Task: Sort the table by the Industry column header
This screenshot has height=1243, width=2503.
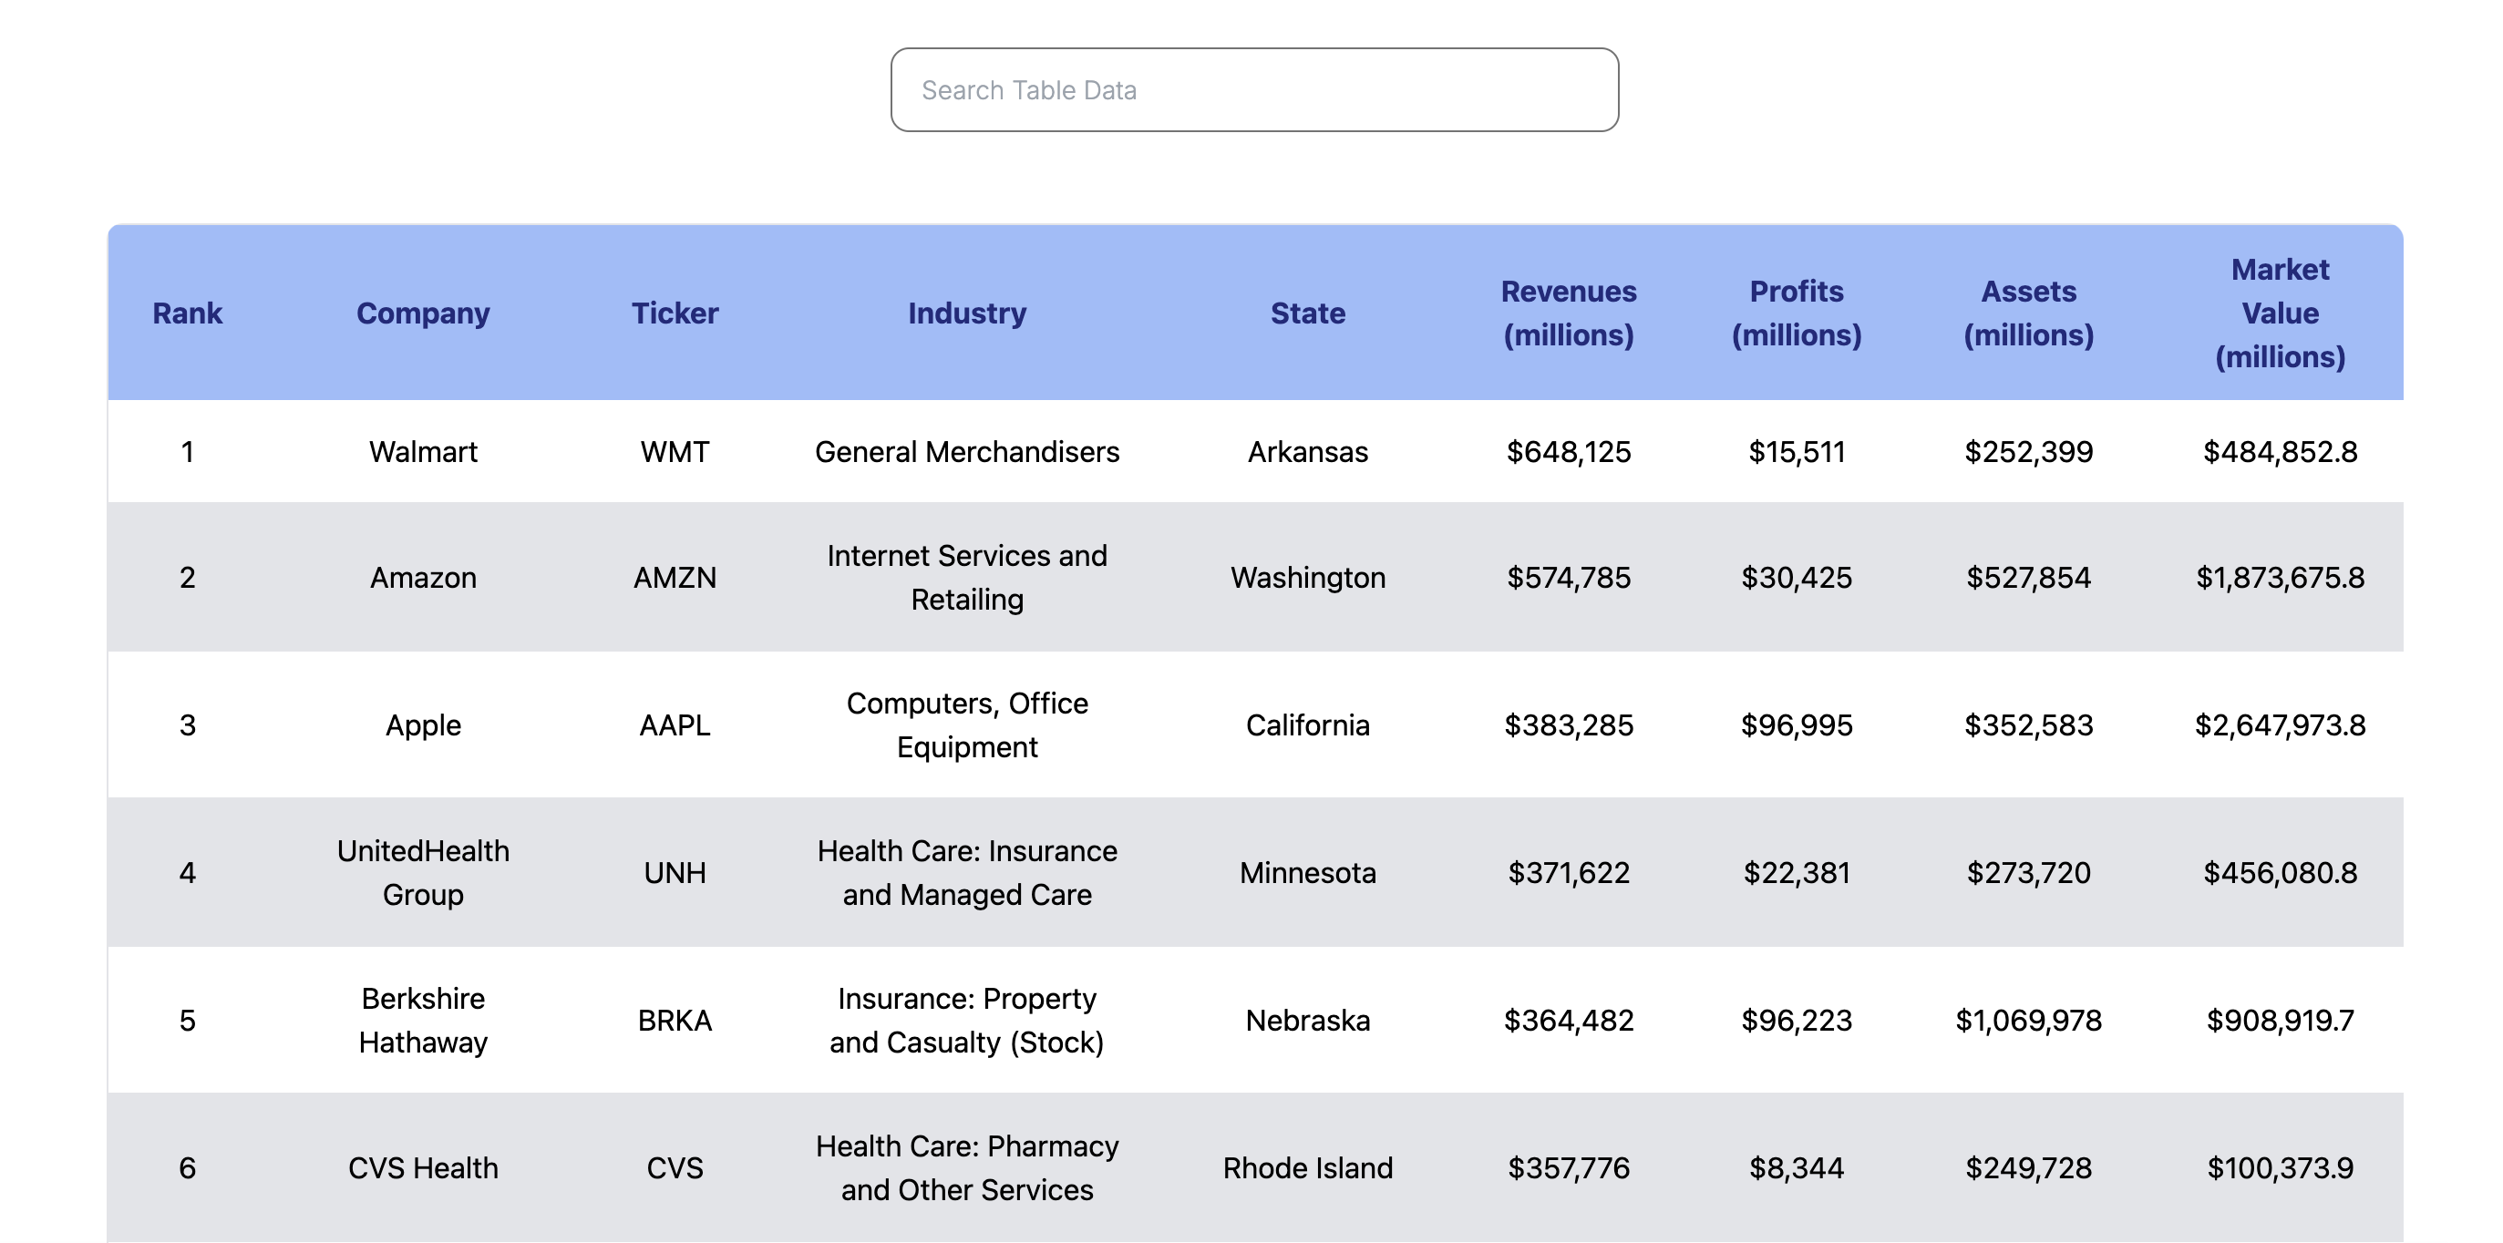Action: point(967,313)
